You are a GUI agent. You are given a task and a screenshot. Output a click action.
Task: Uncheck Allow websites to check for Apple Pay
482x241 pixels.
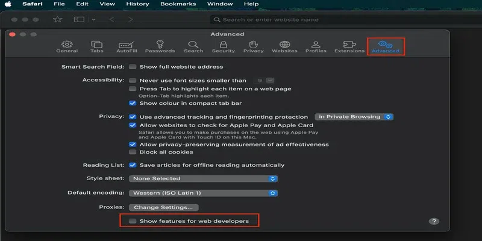tap(133, 125)
